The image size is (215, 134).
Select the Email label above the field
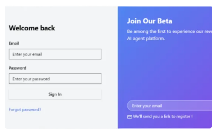(x=14, y=43)
